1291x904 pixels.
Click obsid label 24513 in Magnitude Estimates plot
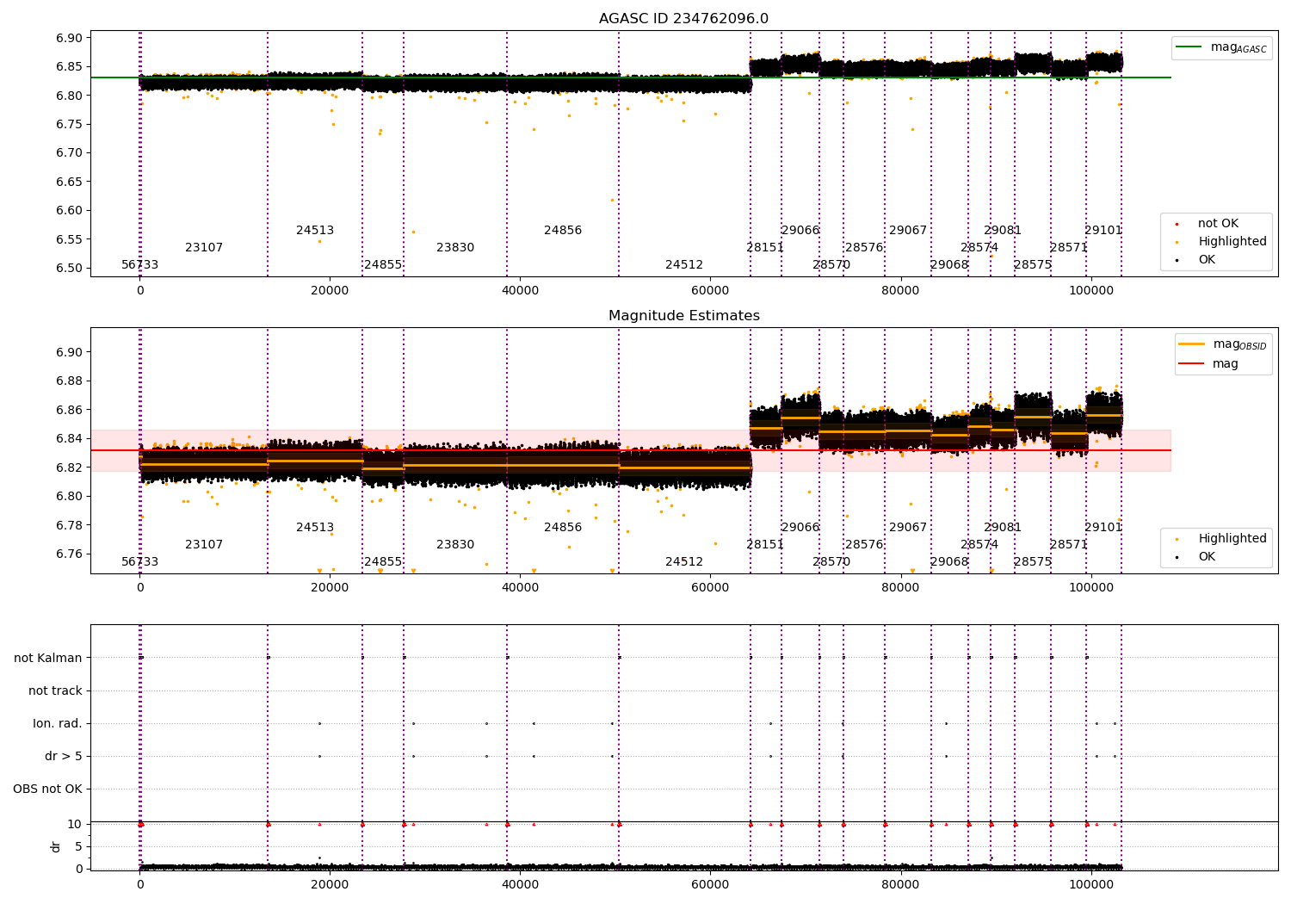(315, 528)
